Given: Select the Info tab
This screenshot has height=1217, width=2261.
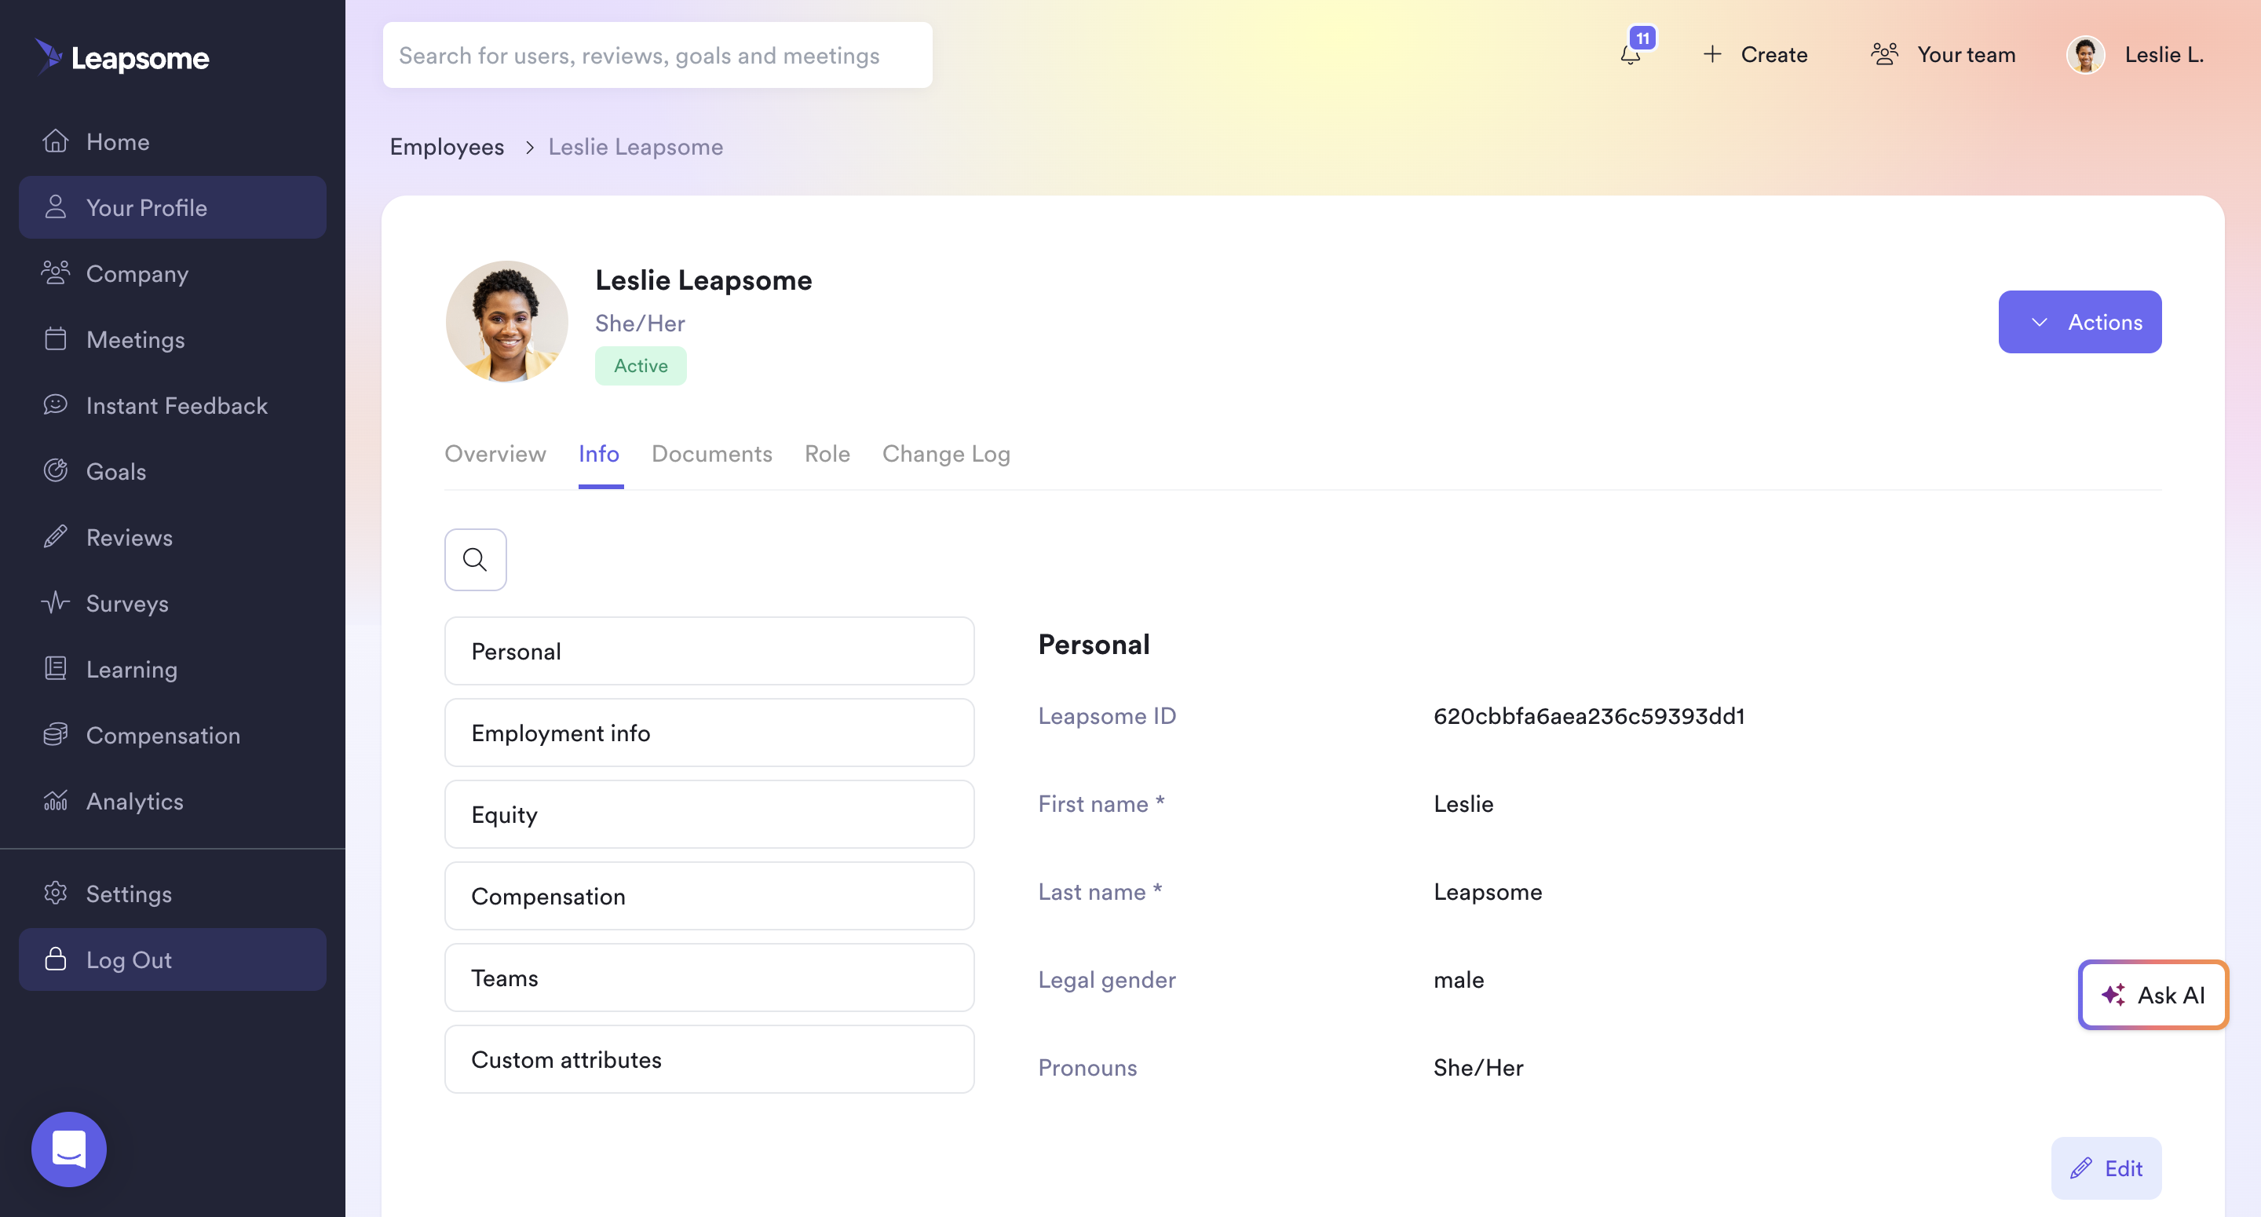Looking at the screenshot, I should click(598, 453).
